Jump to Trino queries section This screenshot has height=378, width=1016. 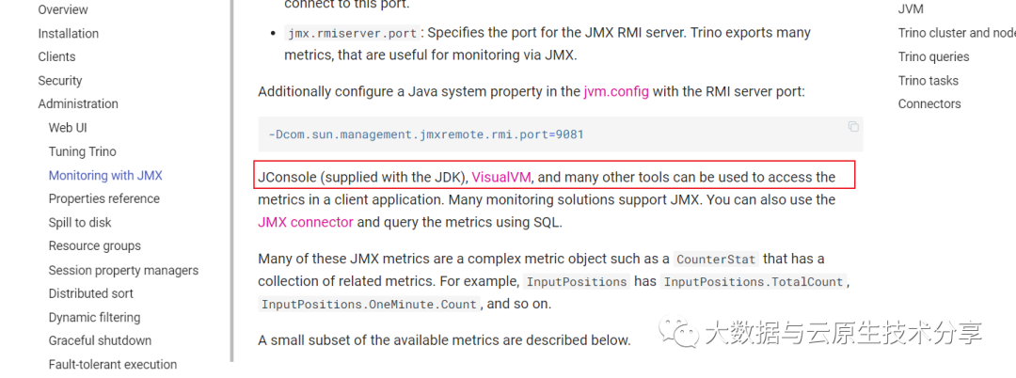(934, 57)
